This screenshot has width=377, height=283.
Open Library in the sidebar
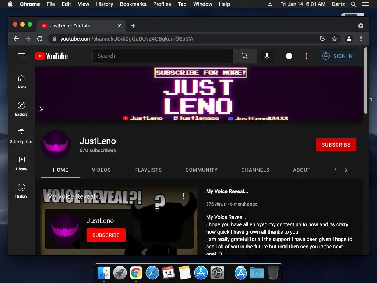(21, 164)
